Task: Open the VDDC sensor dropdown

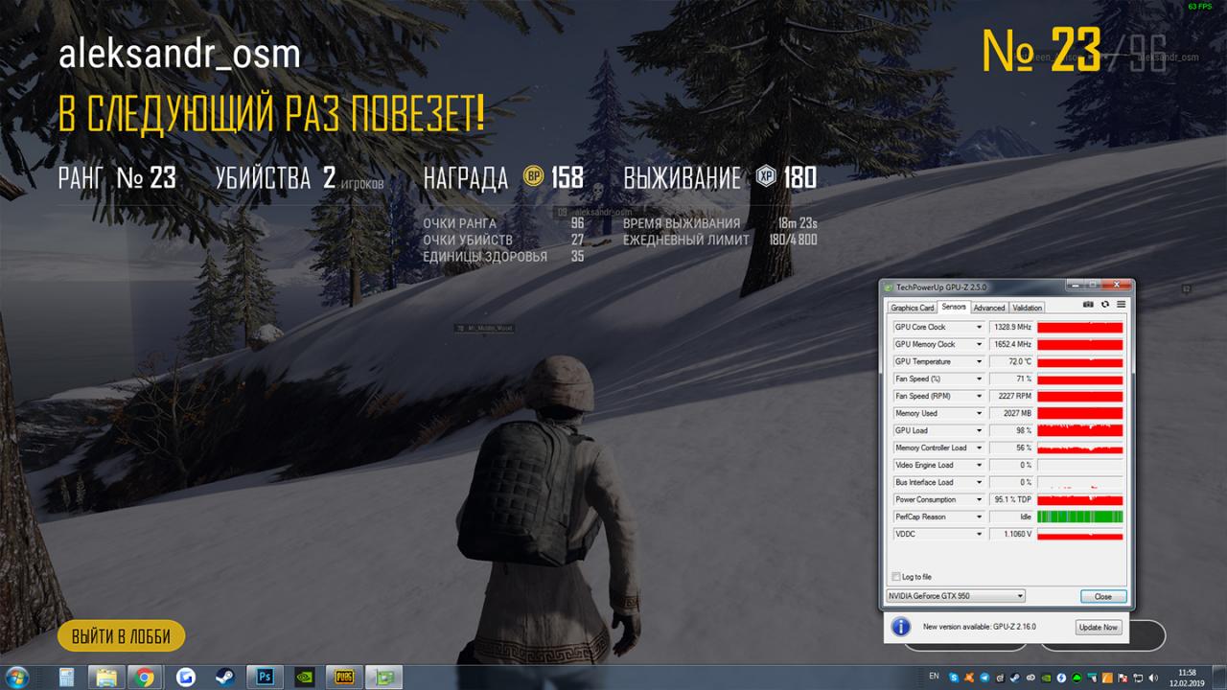Action: (979, 535)
